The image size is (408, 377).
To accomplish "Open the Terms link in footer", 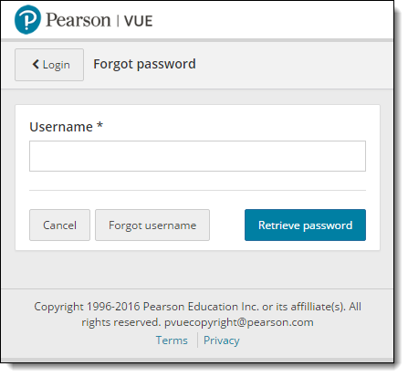I will pos(172,340).
